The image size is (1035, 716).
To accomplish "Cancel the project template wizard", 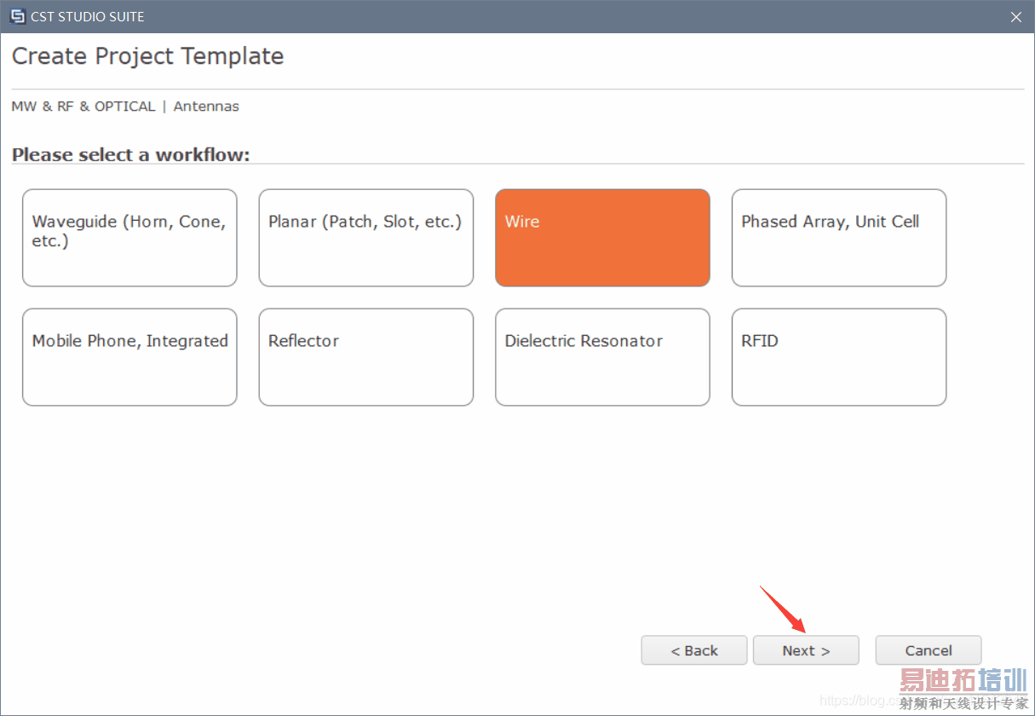I will (929, 650).
